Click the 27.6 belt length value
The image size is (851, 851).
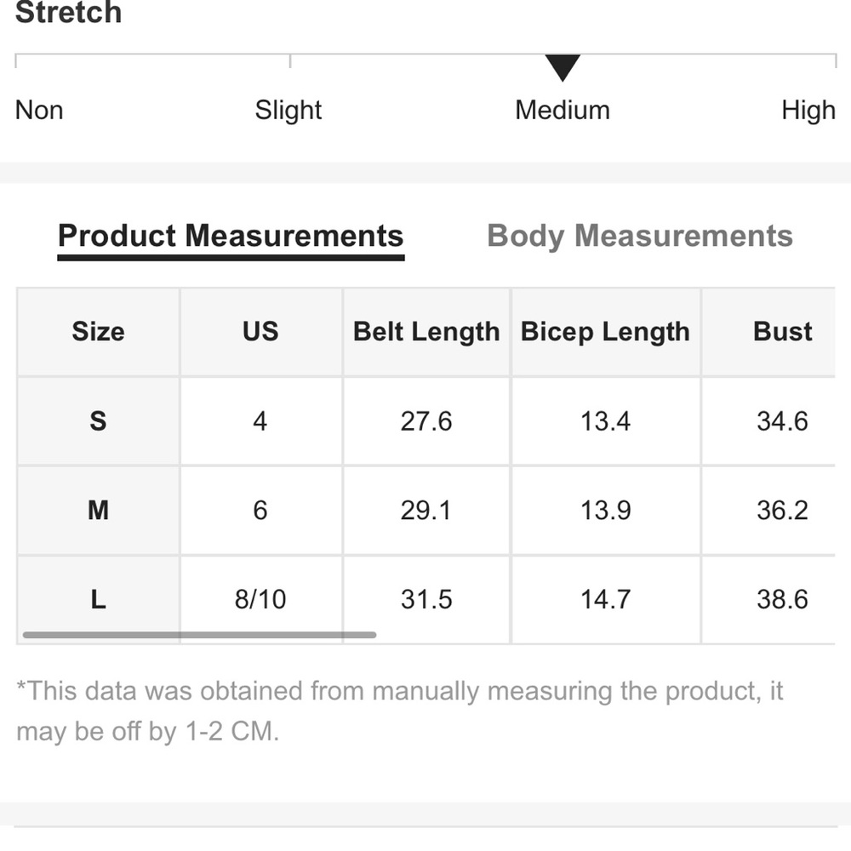(x=426, y=420)
